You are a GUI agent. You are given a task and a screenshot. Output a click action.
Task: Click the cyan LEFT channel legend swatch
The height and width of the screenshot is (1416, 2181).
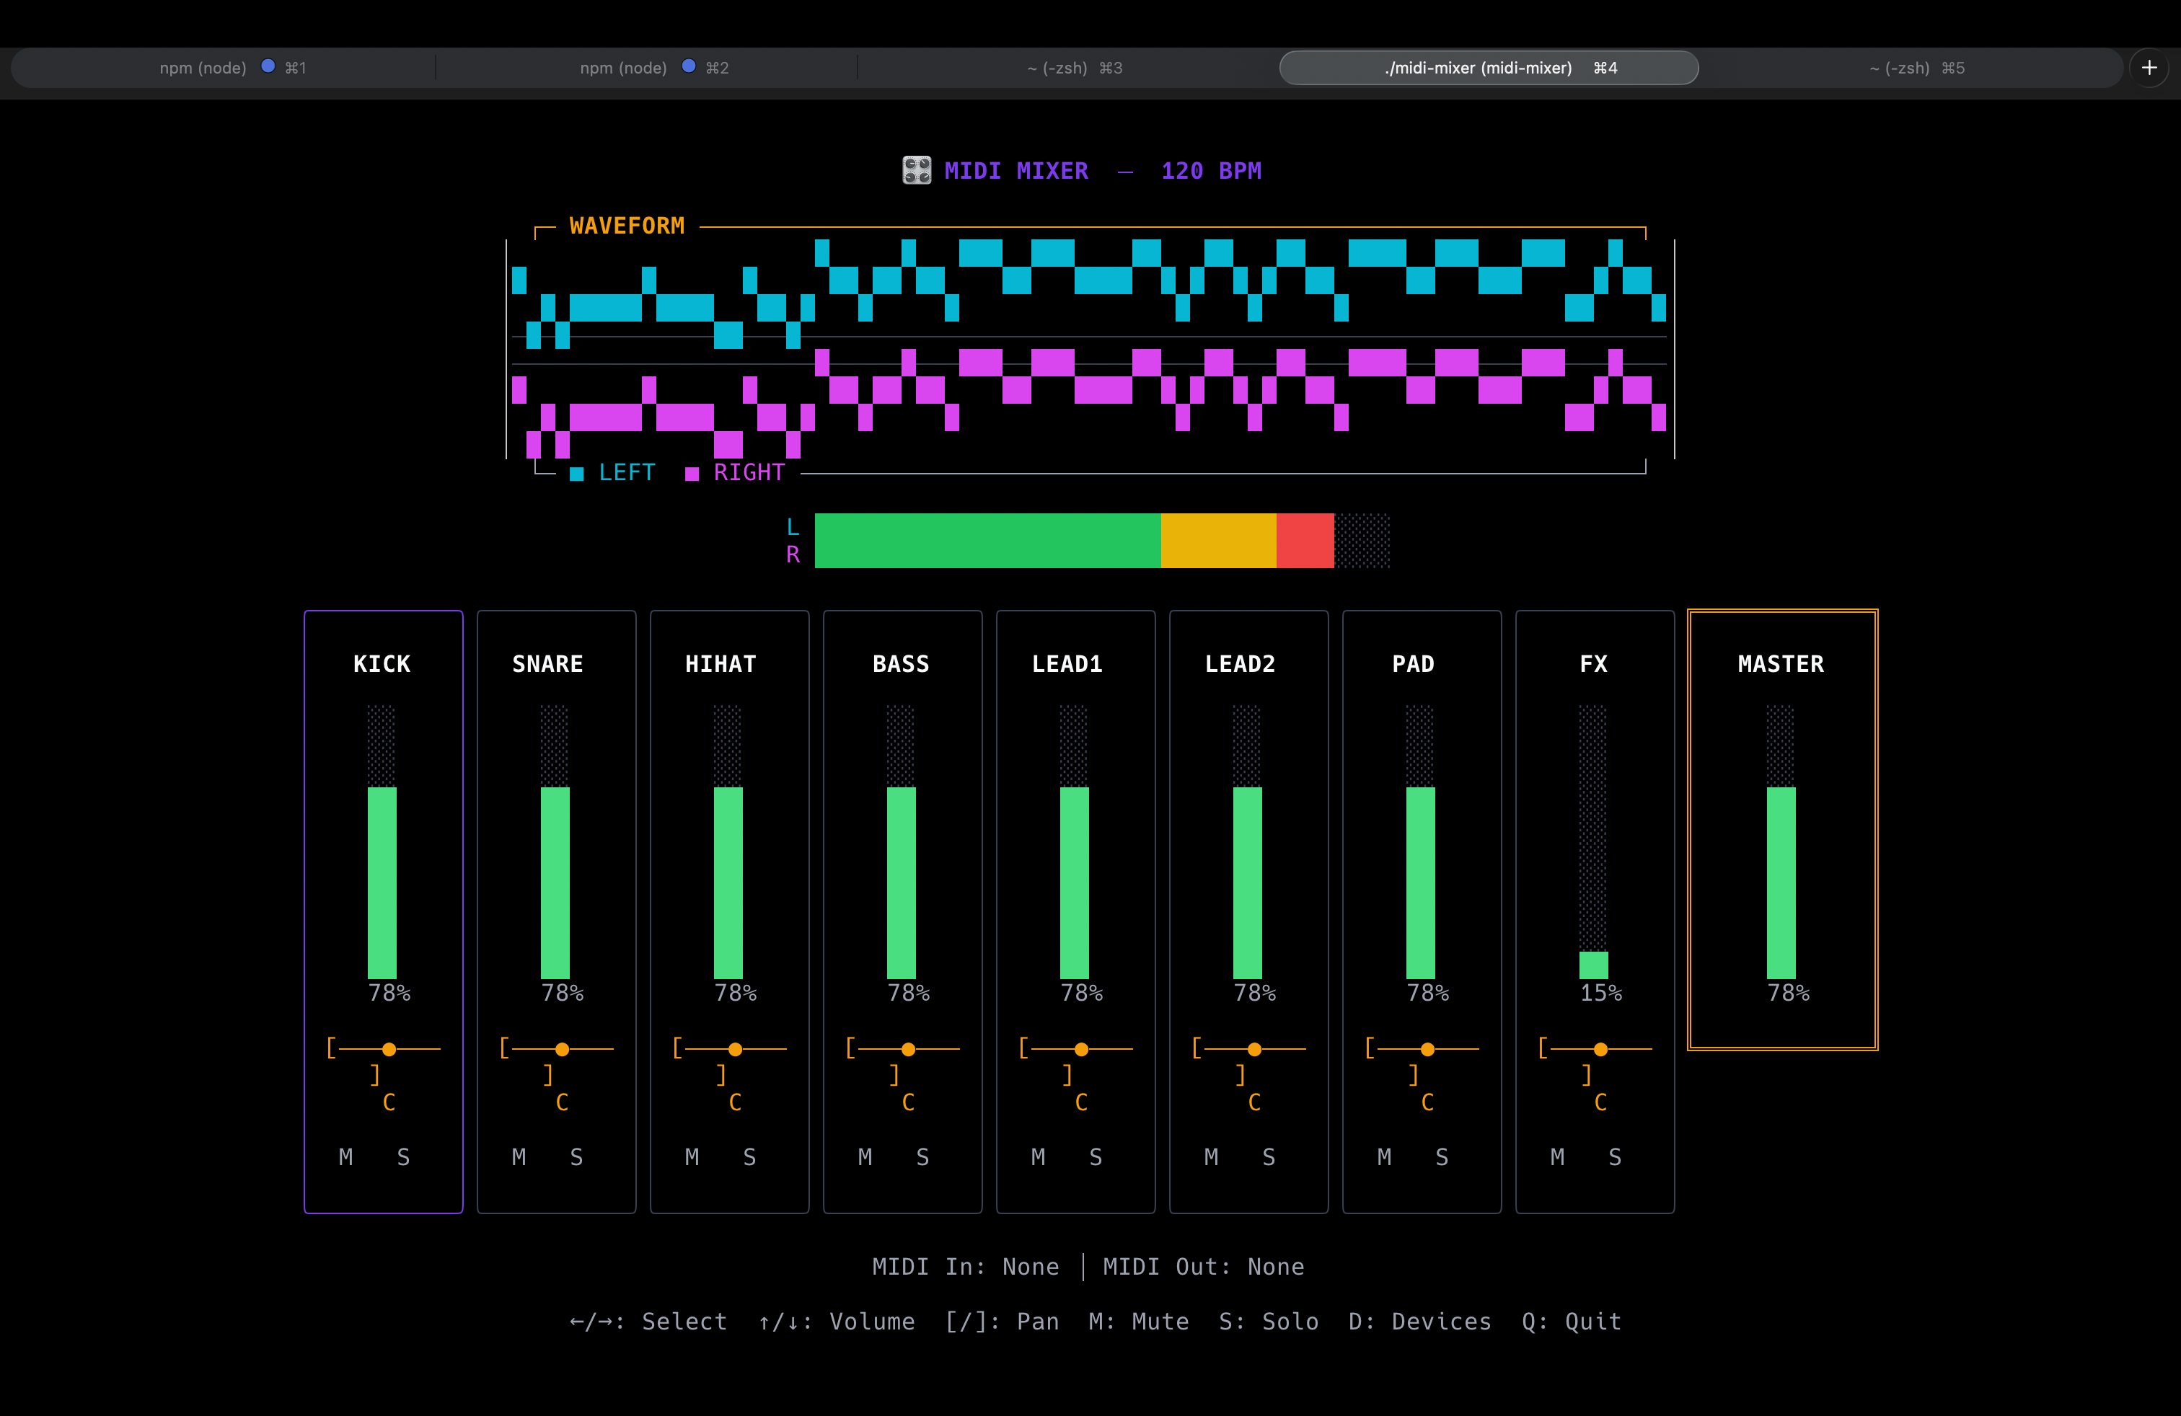576,473
